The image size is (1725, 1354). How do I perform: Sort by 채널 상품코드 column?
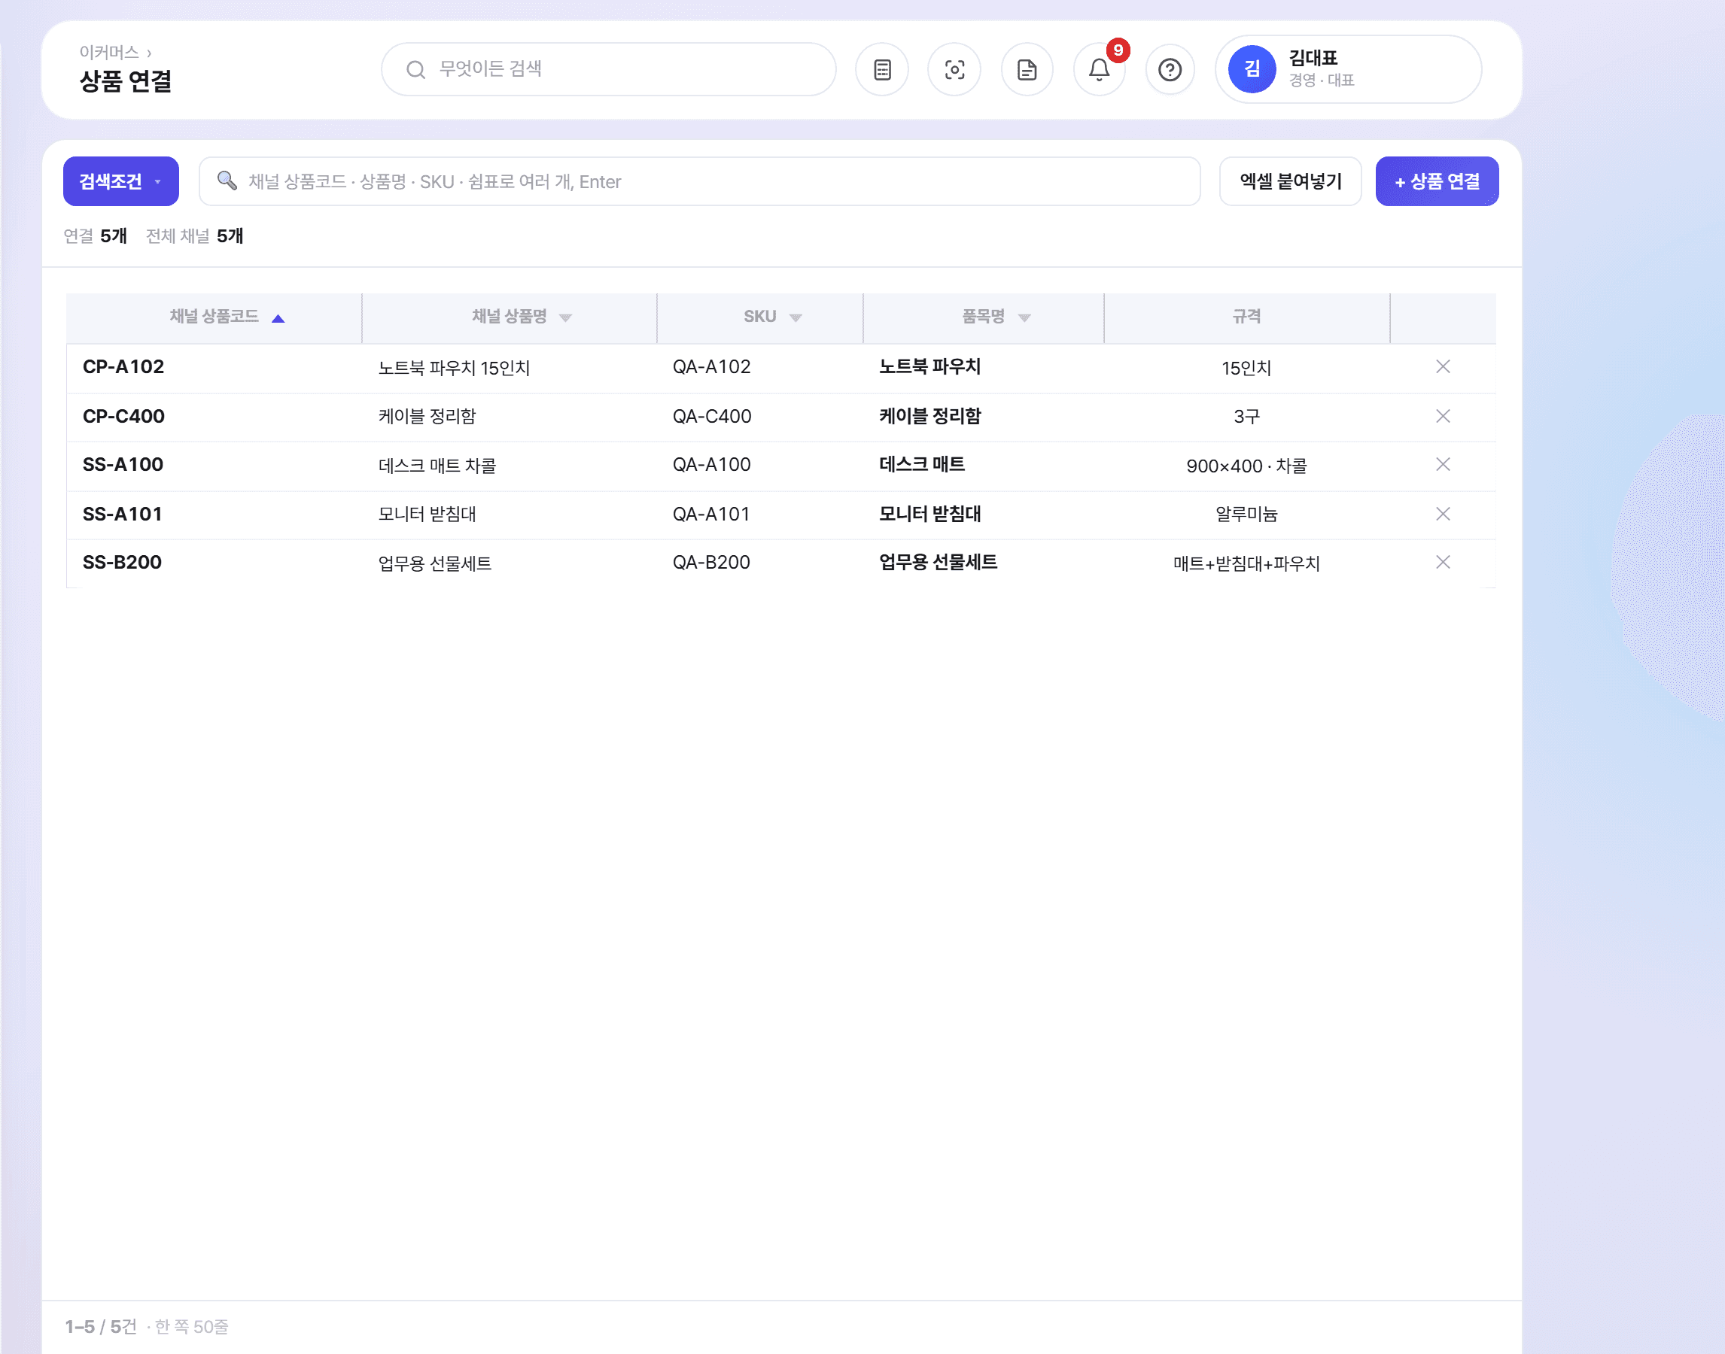pyautogui.click(x=214, y=317)
